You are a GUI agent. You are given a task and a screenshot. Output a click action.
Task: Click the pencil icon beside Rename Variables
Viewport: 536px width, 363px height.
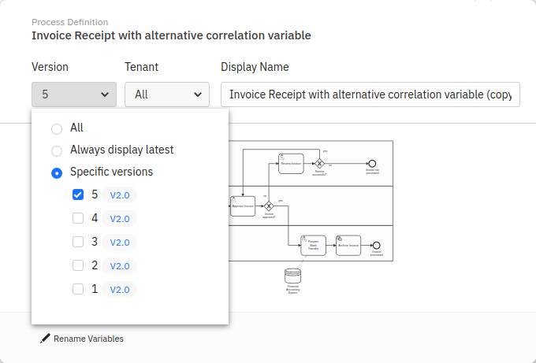[46, 339]
